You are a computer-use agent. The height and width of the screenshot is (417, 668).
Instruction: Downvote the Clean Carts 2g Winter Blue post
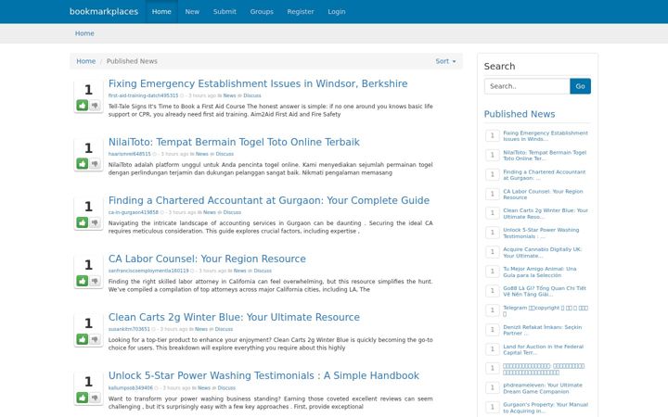[x=95, y=339]
